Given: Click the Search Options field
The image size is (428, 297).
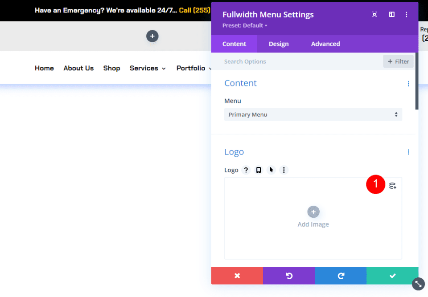Looking at the screenshot, I should [x=299, y=61].
